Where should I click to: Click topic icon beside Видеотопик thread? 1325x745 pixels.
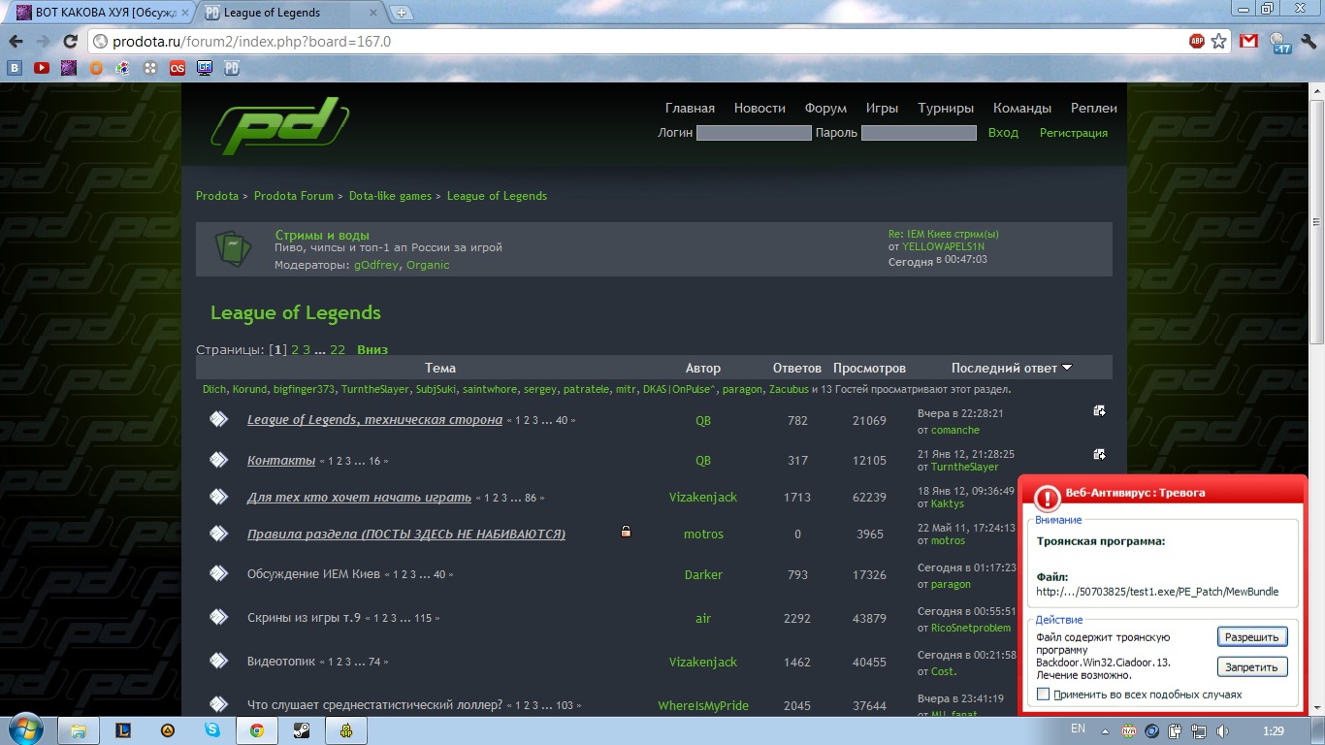click(219, 661)
